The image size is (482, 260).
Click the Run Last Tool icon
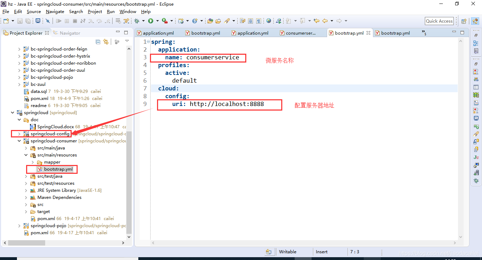pyautogui.click(x=164, y=21)
